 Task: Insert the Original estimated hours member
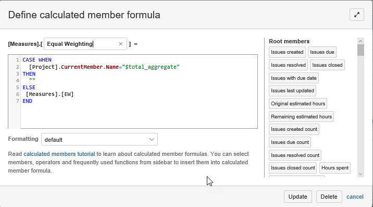click(298, 104)
